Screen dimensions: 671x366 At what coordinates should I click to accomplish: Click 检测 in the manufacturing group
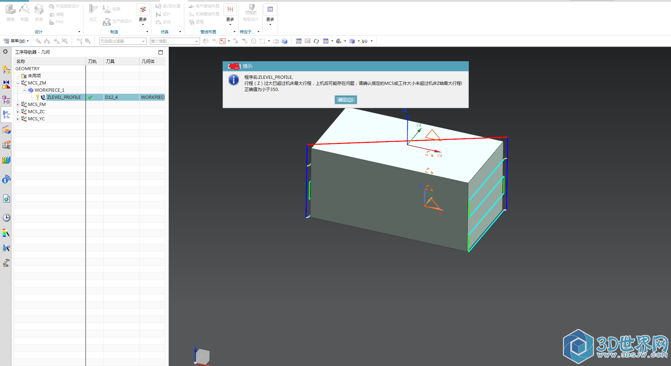(111, 9)
